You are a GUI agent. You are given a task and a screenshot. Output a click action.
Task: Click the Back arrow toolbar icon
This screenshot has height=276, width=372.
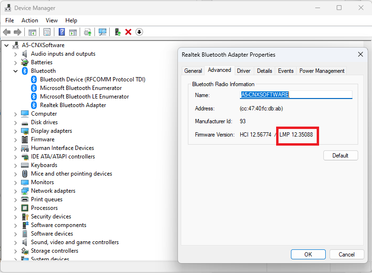coord(7,32)
